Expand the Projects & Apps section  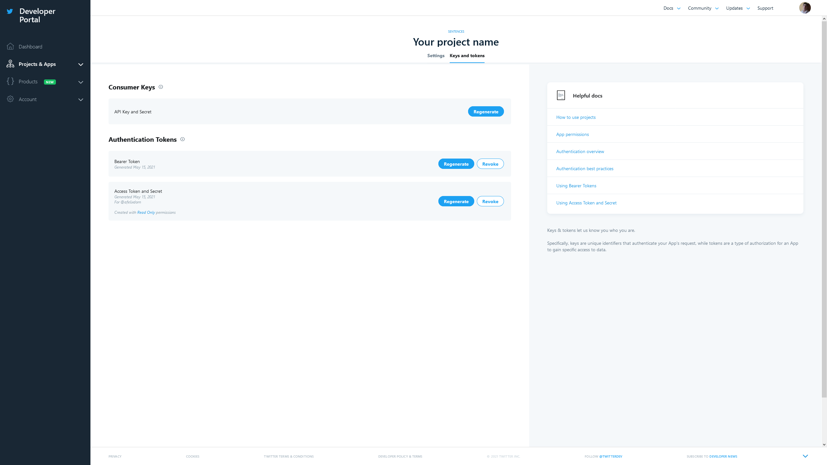81,64
